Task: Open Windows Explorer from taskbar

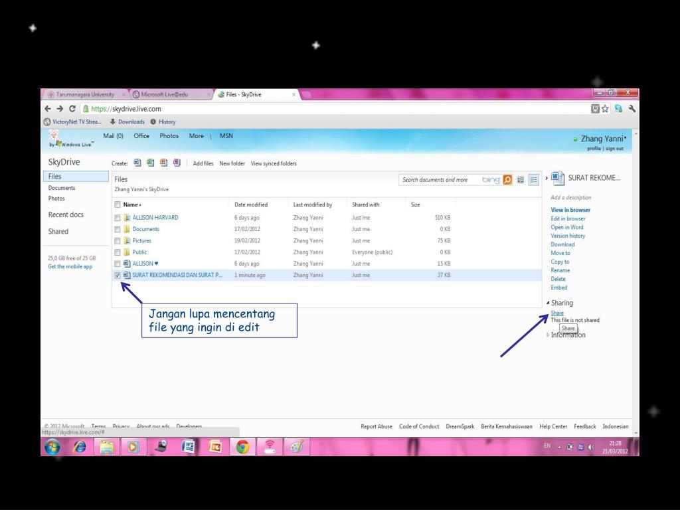Action: pyautogui.click(x=107, y=447)
